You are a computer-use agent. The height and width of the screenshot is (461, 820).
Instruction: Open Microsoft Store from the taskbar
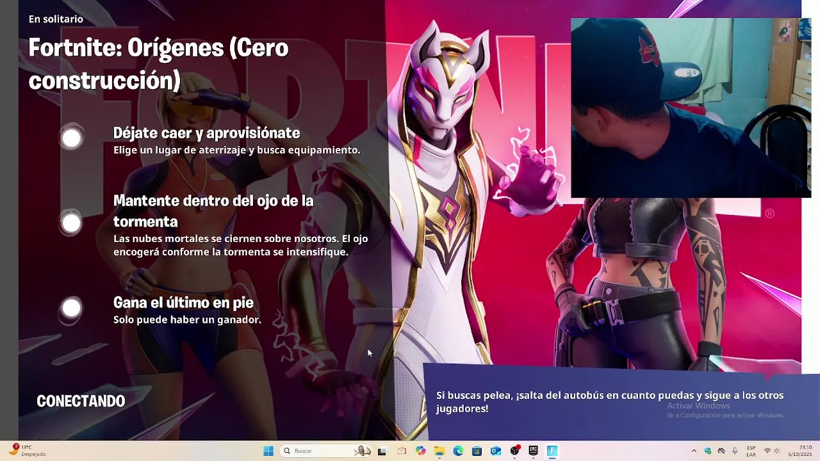(x=477, y=451)
